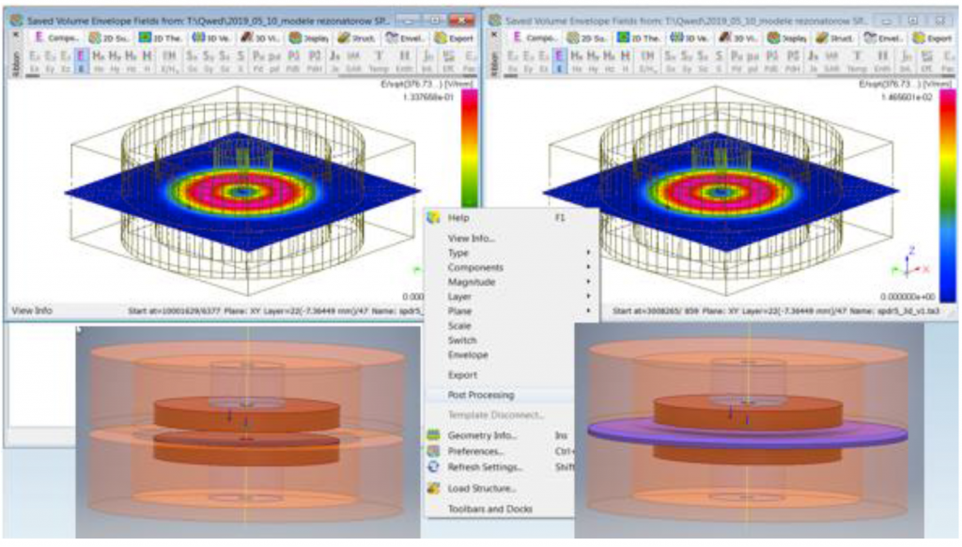Toggle highlighted E magnitude button, left window
This screenshot has width=962, height=547.
coord(81,61)
